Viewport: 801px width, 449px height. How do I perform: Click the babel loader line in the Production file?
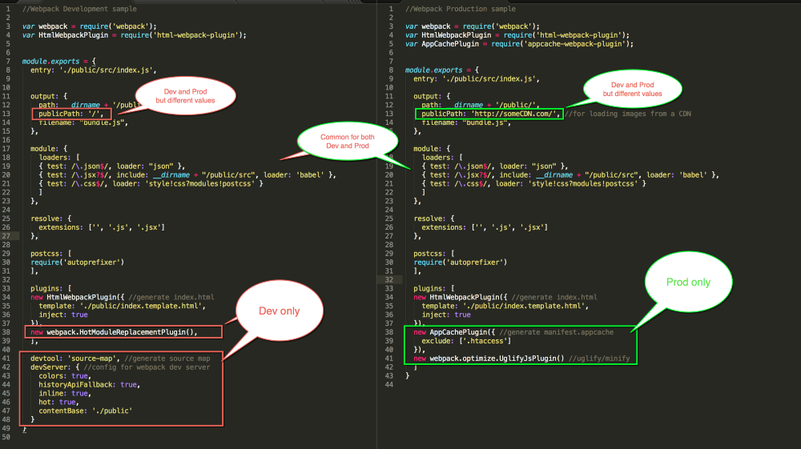[570, 175]
